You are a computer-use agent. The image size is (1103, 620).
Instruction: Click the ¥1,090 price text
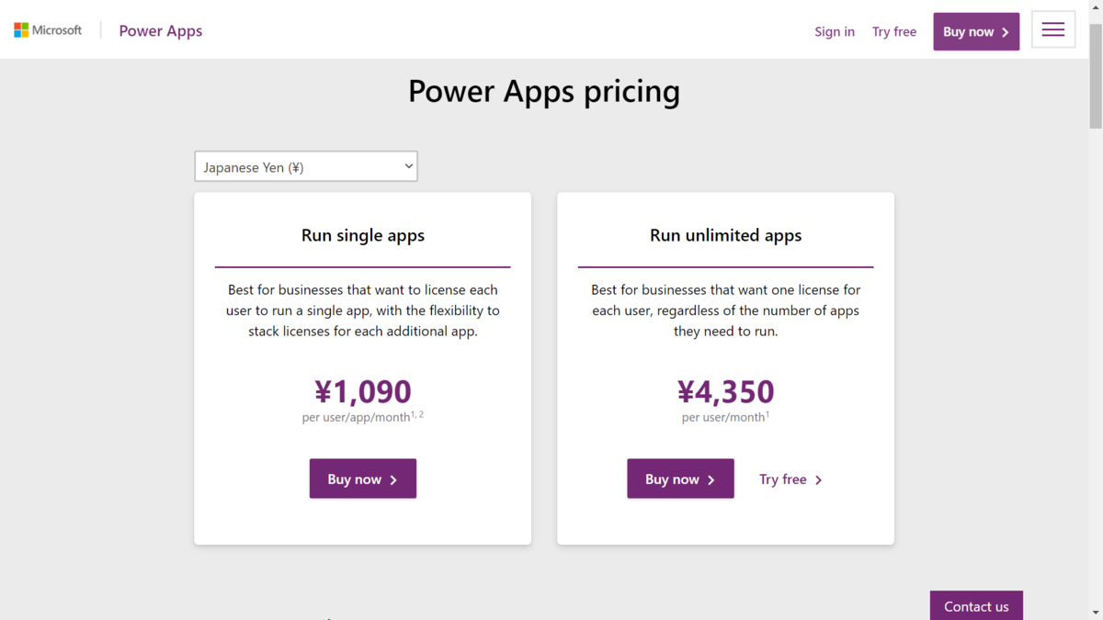(363, 391)
